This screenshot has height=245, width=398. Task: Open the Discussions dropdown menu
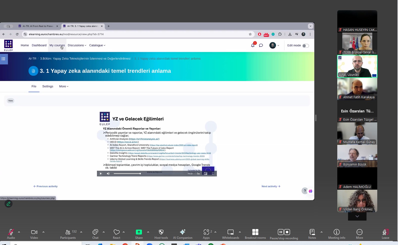click(77, 45)
